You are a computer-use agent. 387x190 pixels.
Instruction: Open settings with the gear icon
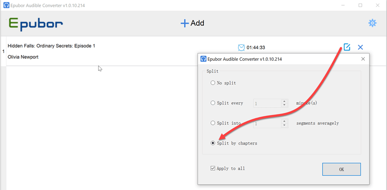[372, 23]
